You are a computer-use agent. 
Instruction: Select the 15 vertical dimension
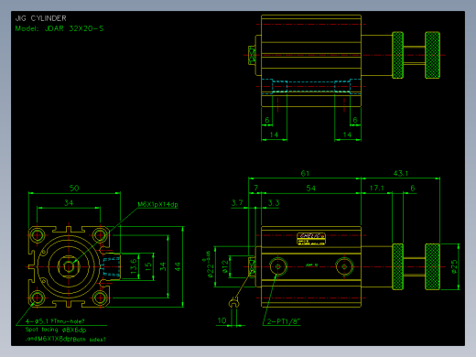pos(148,266)
